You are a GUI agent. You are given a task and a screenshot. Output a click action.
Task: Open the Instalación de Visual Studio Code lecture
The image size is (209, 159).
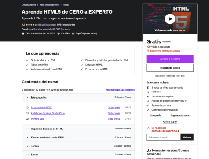48,113
